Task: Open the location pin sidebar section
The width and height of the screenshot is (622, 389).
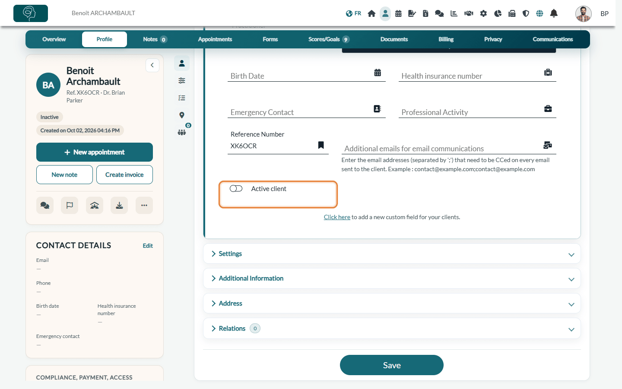Action: click(182, 115)
